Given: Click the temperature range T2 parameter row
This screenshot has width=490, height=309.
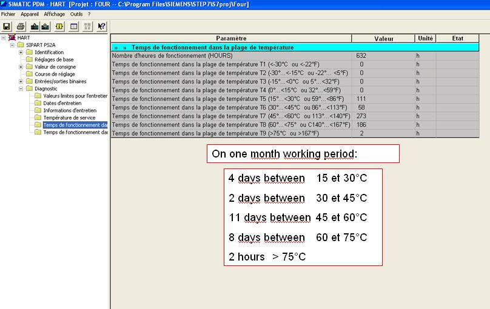Looking at the screenshot, I should 295,73.
